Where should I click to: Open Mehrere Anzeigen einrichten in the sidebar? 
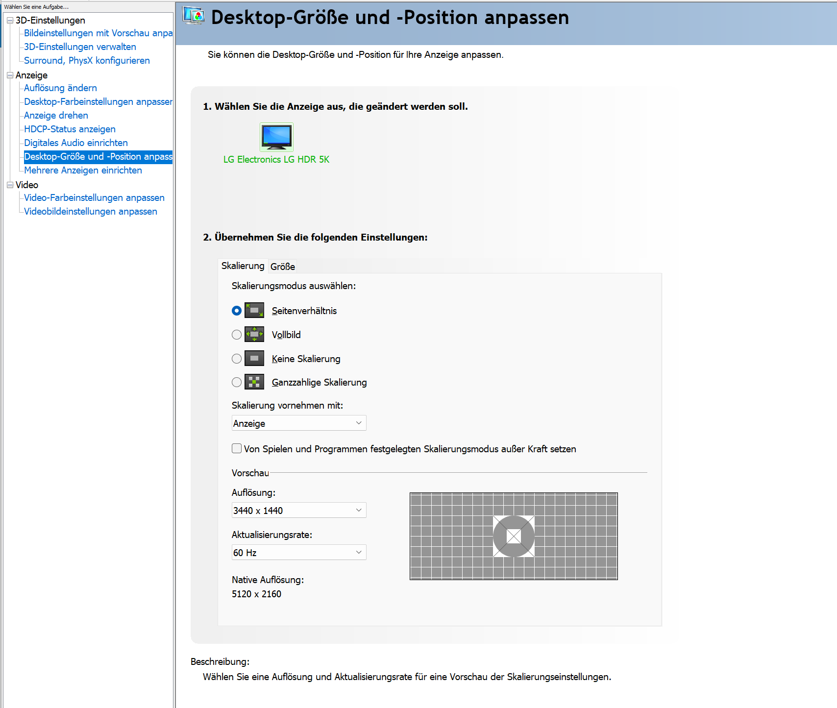click(x=83, y=171)
